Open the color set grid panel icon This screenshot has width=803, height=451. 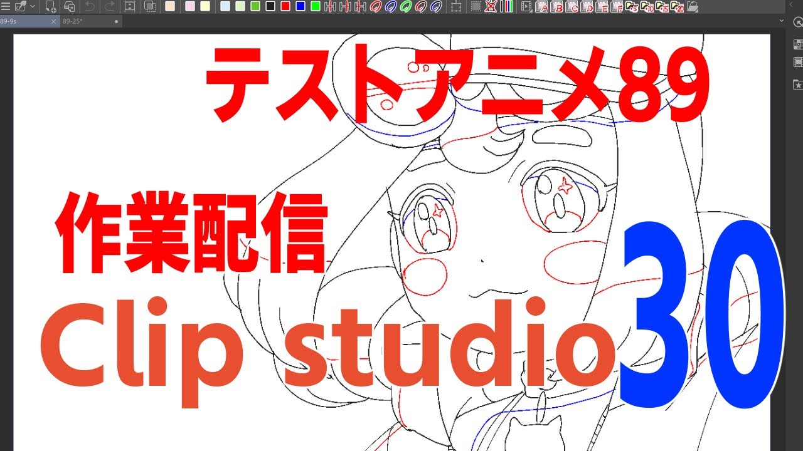coord(798,45)
